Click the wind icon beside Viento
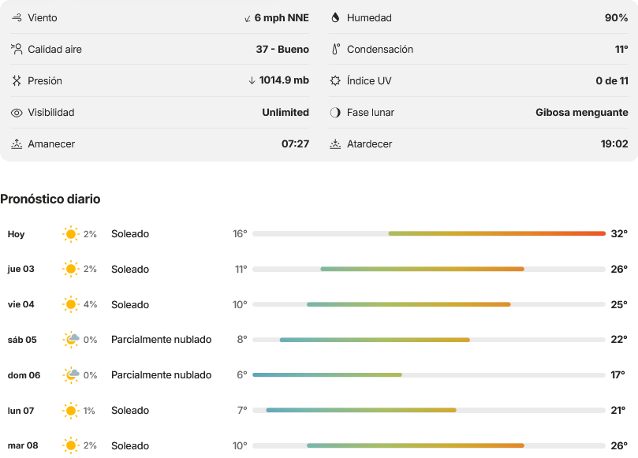 point(17,17)
